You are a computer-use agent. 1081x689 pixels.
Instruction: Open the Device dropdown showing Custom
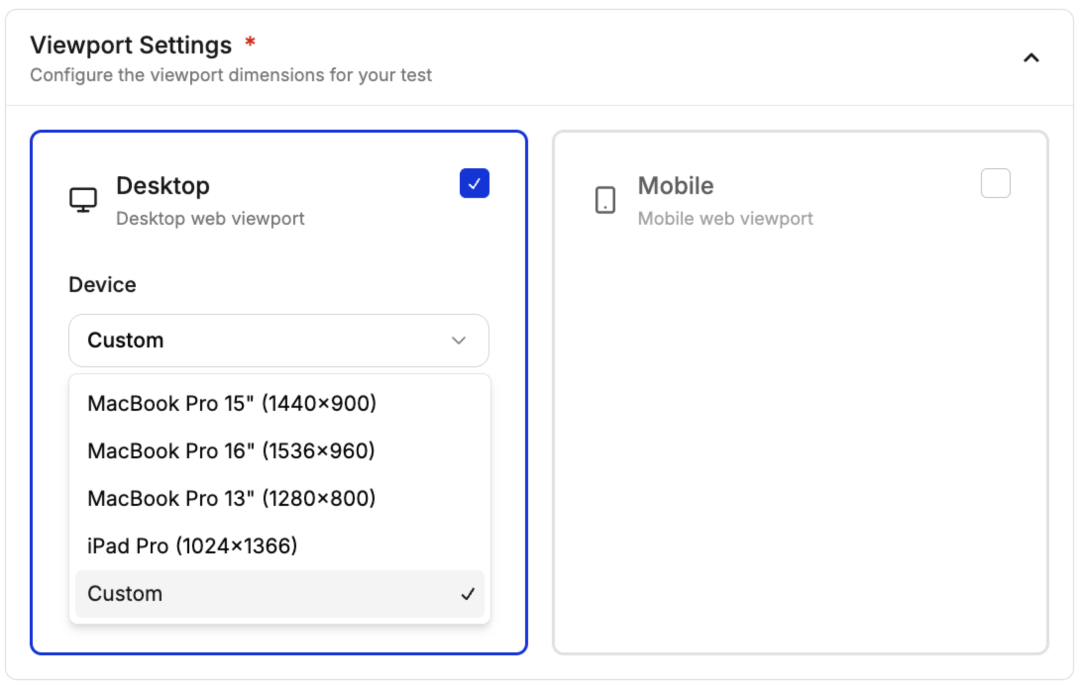[278, 341]
